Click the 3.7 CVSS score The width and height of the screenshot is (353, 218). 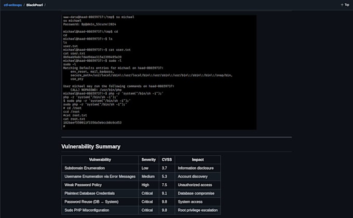pyautogui.click(x=167, y=168)
